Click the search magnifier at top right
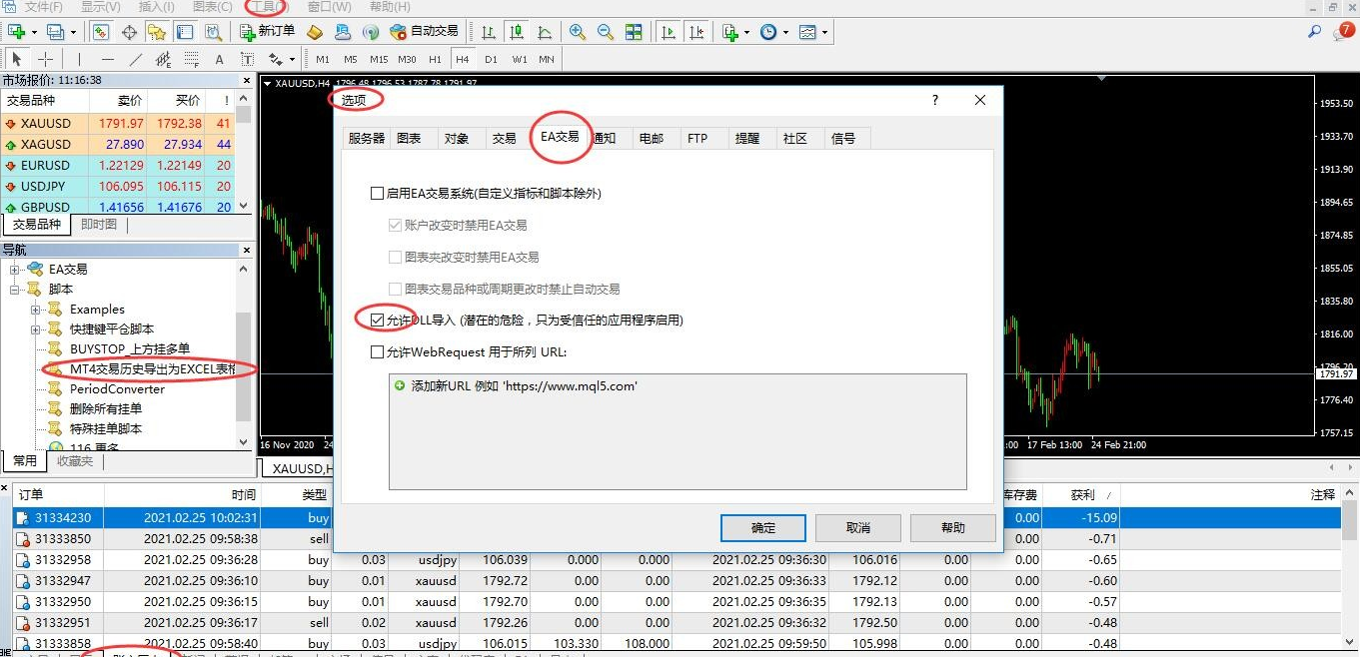The height and width of the screenshot is (657, 1360). (1314, 32)
